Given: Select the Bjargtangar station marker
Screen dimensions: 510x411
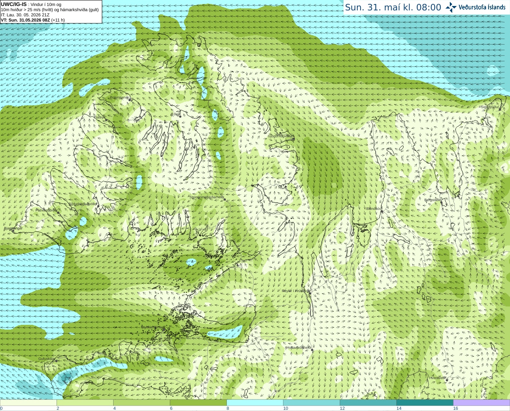Looking at the screenshot, I should 13,231.
